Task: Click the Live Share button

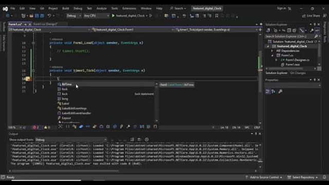Action: (311, 16)
